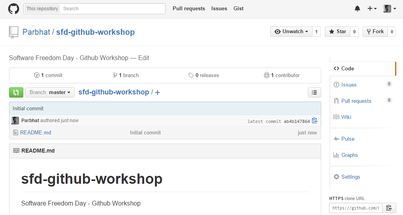Open the latest commit ab4b147864 hash
Screen dimensions: 403x215
click(297, 121)
